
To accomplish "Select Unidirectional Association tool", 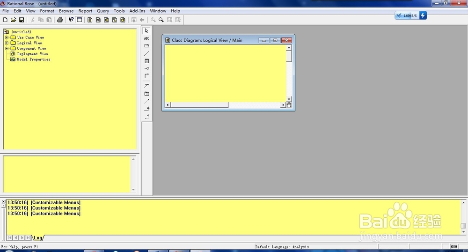I will click(x=146, y=76).
